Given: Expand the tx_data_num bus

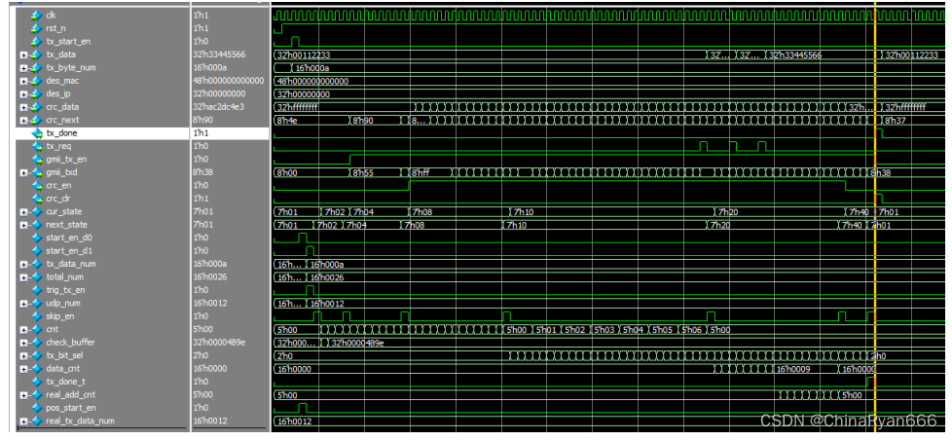Looking at the screenshot, I should pyautogui.click(x=23, y=264).
